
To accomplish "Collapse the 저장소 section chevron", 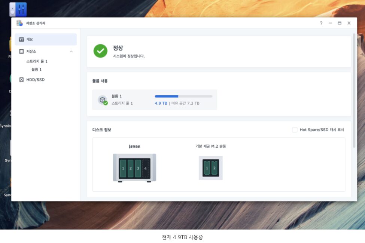I will click(71, 51).
